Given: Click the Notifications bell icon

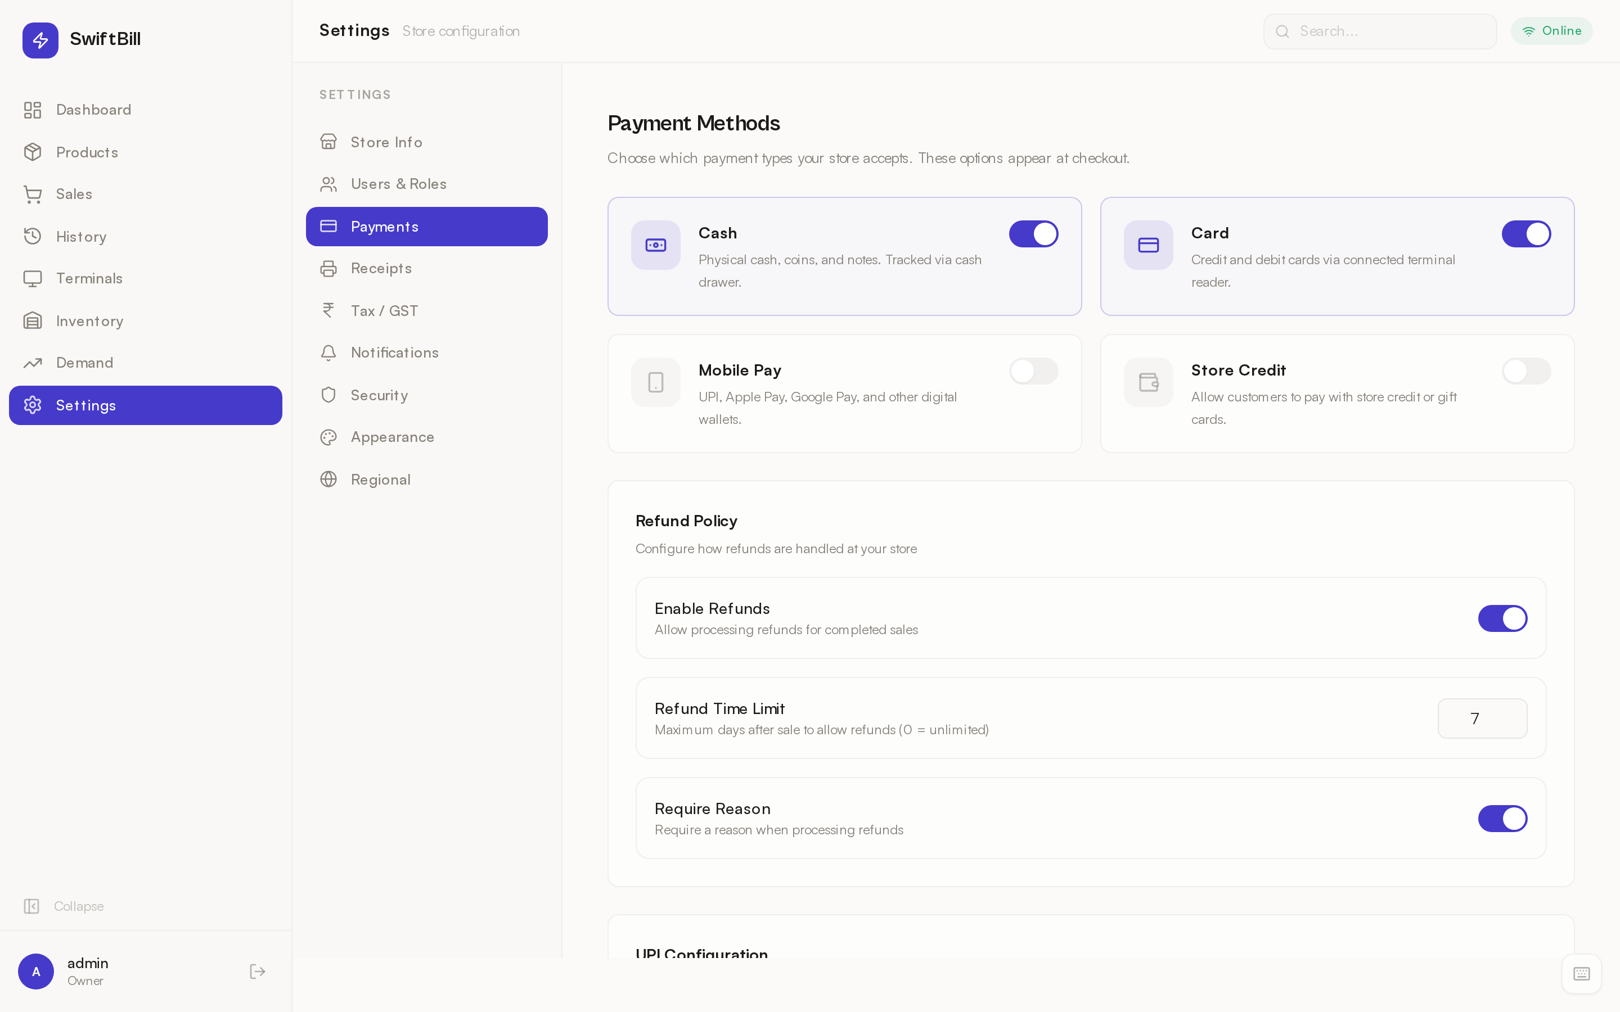Looking at the screenshot, I should coord(328,353).
